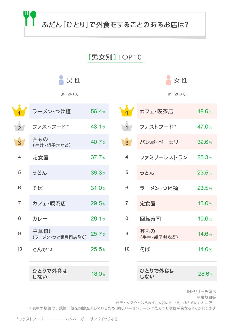Click the gold crown beside カフェ・喫茶店 in women's ranking

point(127,111)
